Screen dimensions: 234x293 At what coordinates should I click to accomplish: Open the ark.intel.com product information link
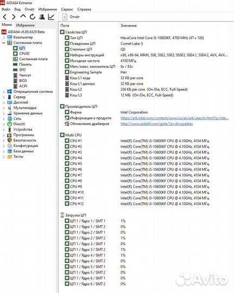coord(174,118)
